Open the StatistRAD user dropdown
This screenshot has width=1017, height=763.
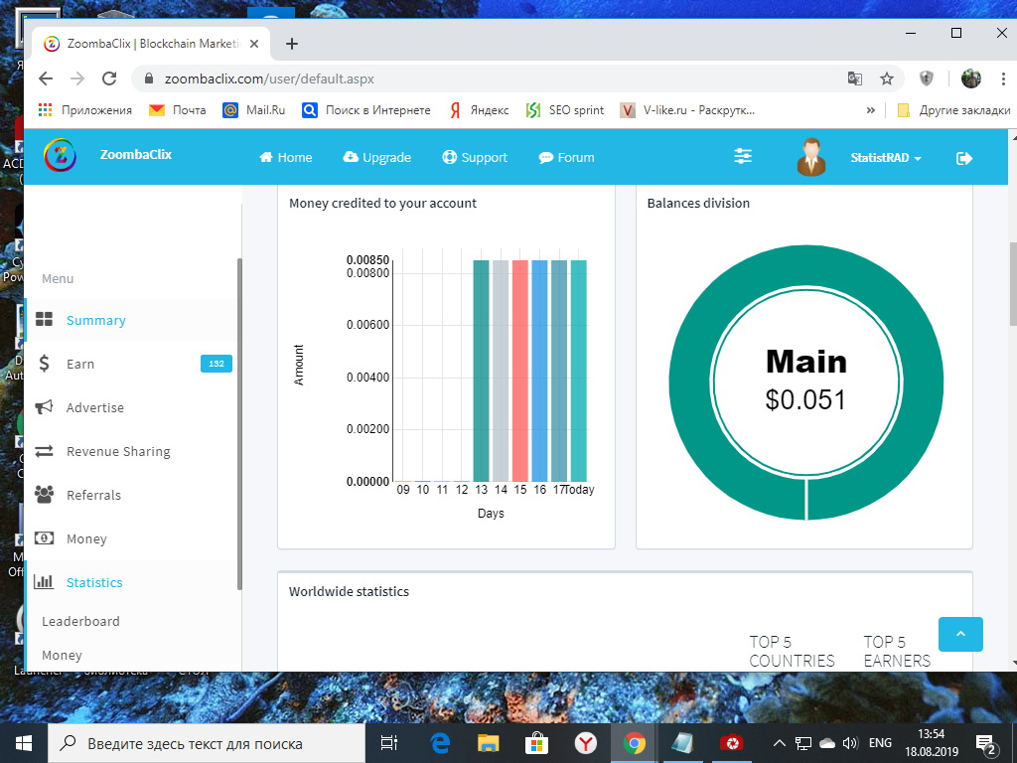[885, 158]
